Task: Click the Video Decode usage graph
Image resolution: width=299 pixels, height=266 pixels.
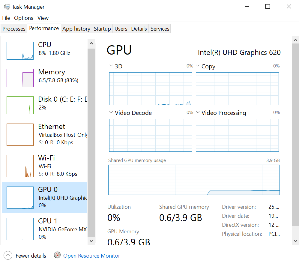Action: pyautogui.click(x=151, y=135)
